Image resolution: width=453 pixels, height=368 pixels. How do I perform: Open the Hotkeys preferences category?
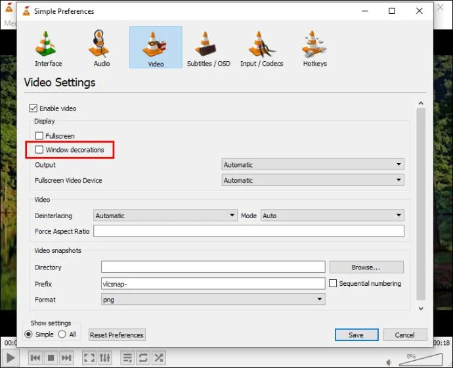pyautogui.click(x=314, y=48)
